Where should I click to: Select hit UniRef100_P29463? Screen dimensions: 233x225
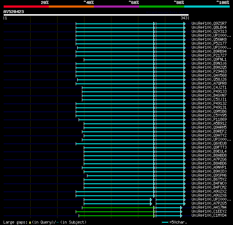[x=209, y=72]
